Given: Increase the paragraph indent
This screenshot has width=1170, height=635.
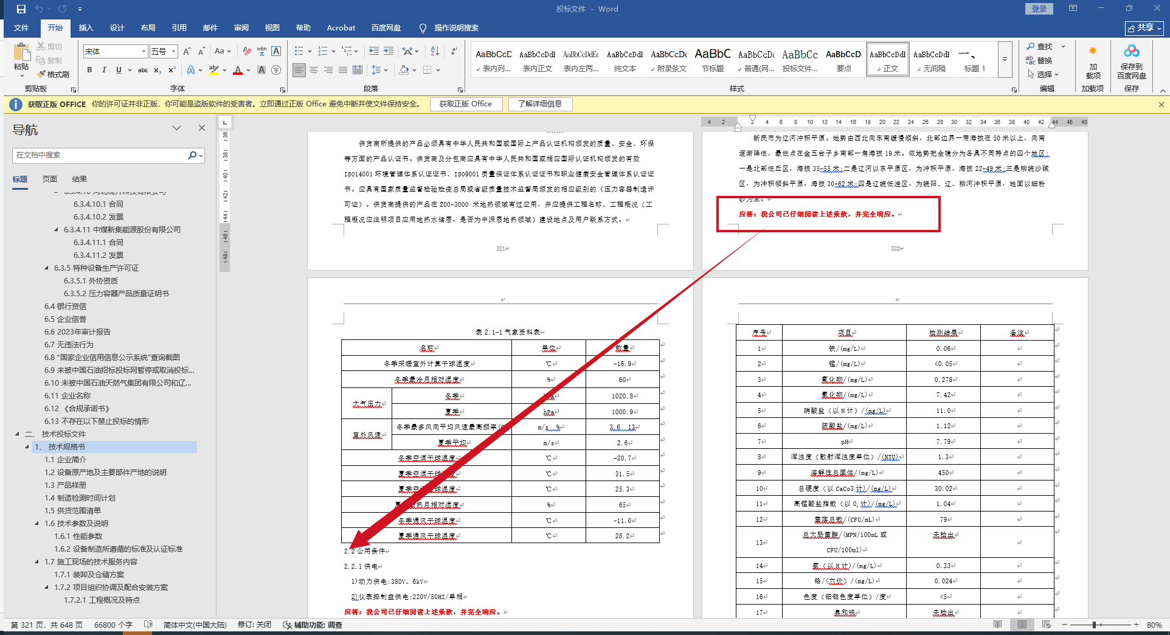Looking at the screenshot, I should click(389, 51).
